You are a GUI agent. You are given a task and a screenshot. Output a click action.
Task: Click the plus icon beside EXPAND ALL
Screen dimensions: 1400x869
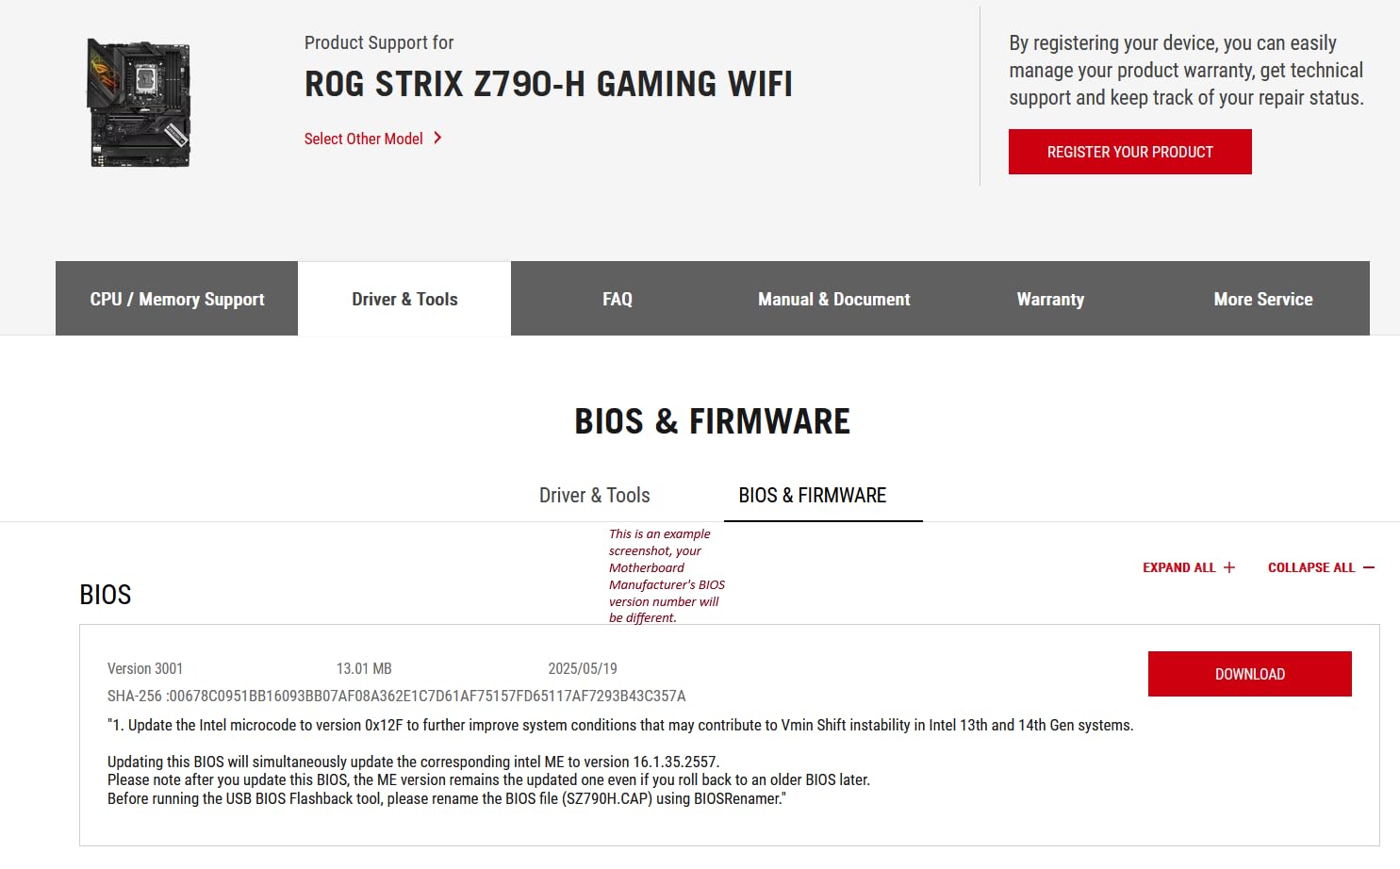1229,566
